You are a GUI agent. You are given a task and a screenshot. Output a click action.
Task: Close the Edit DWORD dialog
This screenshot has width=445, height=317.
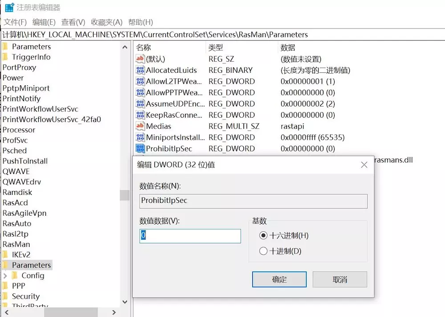[364, 165]
